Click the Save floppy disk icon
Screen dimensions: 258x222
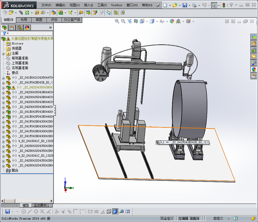pyautogui.click(x=185, y=5)
